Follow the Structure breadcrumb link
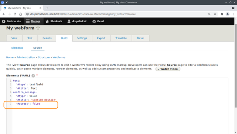The width and height of the screenshot is (237, 134). coord(44,58)
